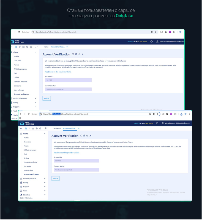The height and width of the screenshot is (220, 202).
Task: Switch to the Dashboard tab
Action: pos(57,128)
